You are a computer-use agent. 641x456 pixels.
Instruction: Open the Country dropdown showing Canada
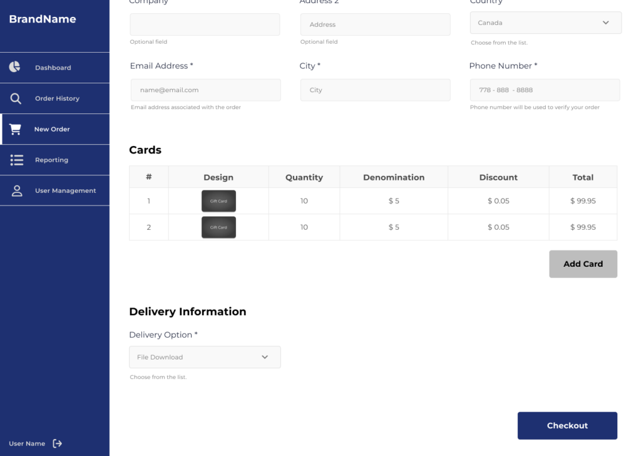[x=545, y=23]
